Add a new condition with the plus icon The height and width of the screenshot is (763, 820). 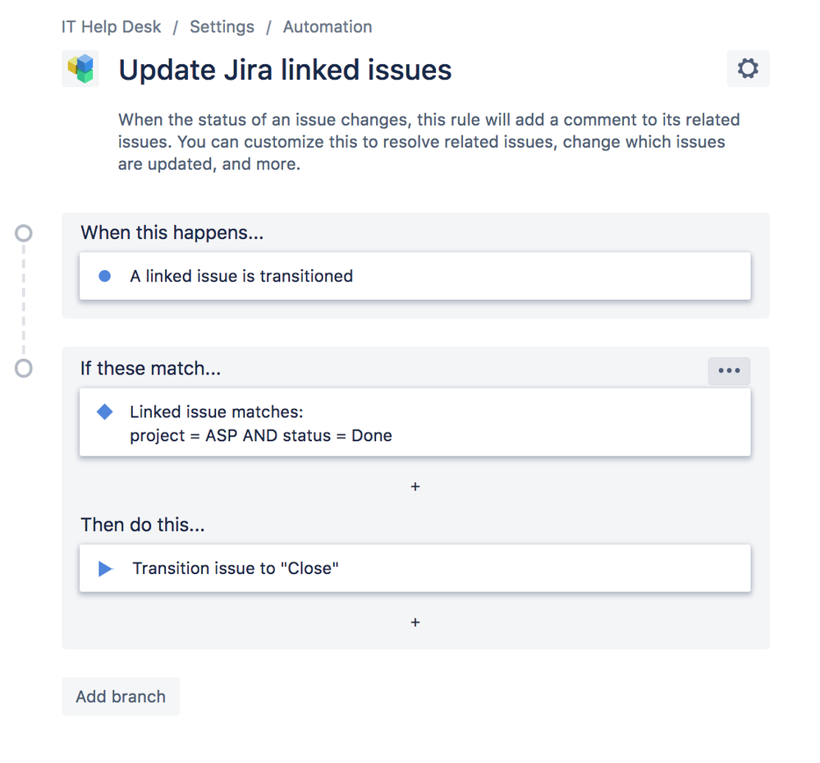click(x=415, y=486)
